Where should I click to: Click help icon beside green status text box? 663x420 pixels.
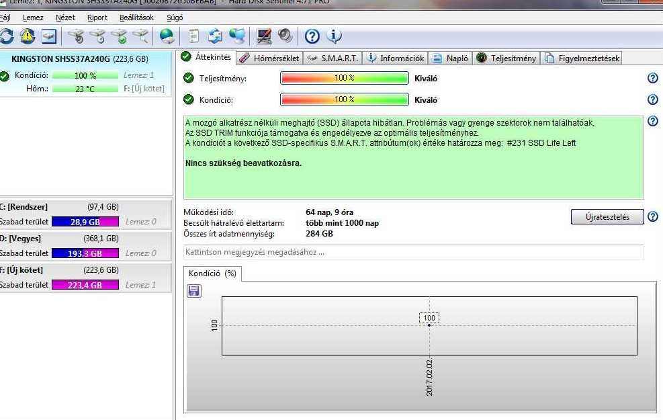[652, 122]
